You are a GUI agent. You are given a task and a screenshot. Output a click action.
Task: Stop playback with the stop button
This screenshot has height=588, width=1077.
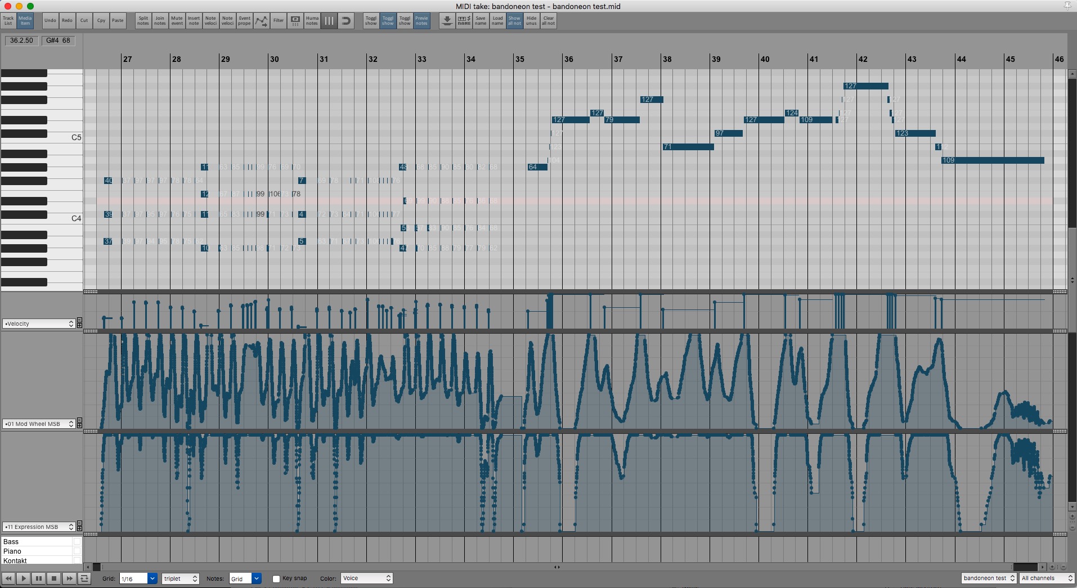pos(54,578)
